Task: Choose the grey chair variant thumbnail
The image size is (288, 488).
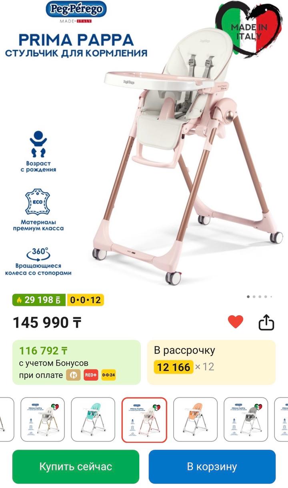Action: (246, 419)
